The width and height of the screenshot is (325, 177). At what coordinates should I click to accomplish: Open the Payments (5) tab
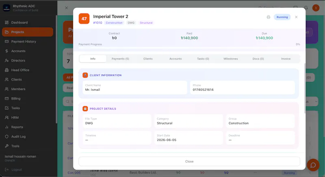120,59
